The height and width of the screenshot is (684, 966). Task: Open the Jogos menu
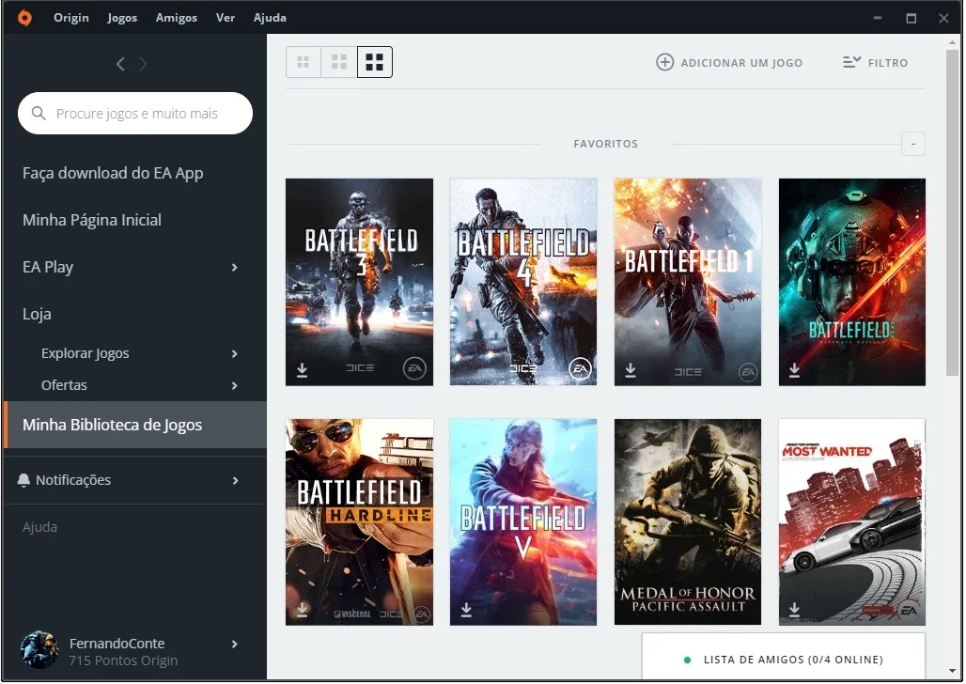pos(122,17)
